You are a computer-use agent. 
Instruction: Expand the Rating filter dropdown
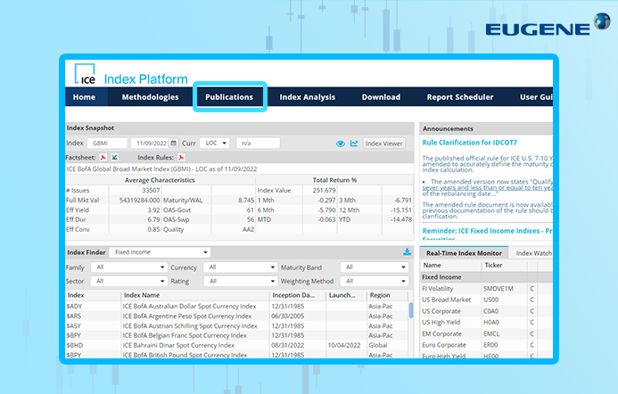click(241, 281)
